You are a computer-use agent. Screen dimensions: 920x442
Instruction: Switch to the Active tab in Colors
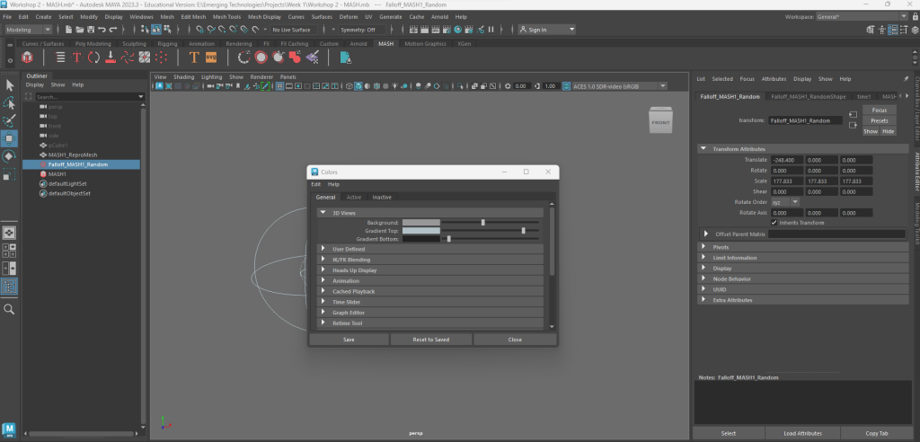click(354, 197)
